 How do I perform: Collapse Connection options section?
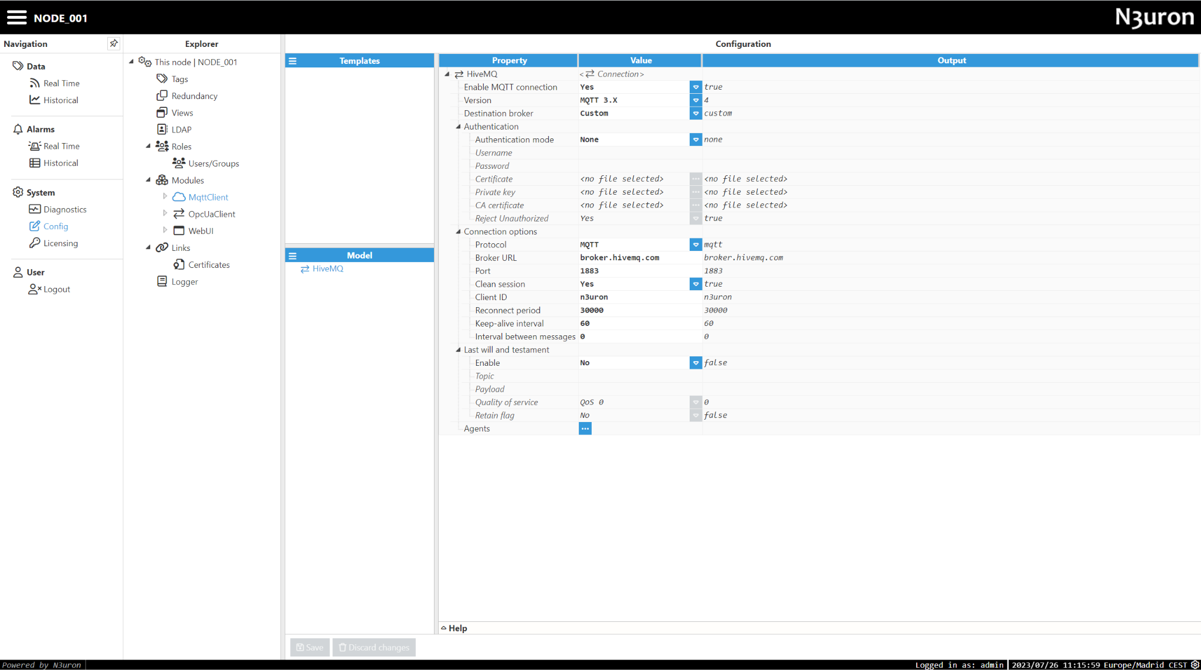tap(459, 232)
